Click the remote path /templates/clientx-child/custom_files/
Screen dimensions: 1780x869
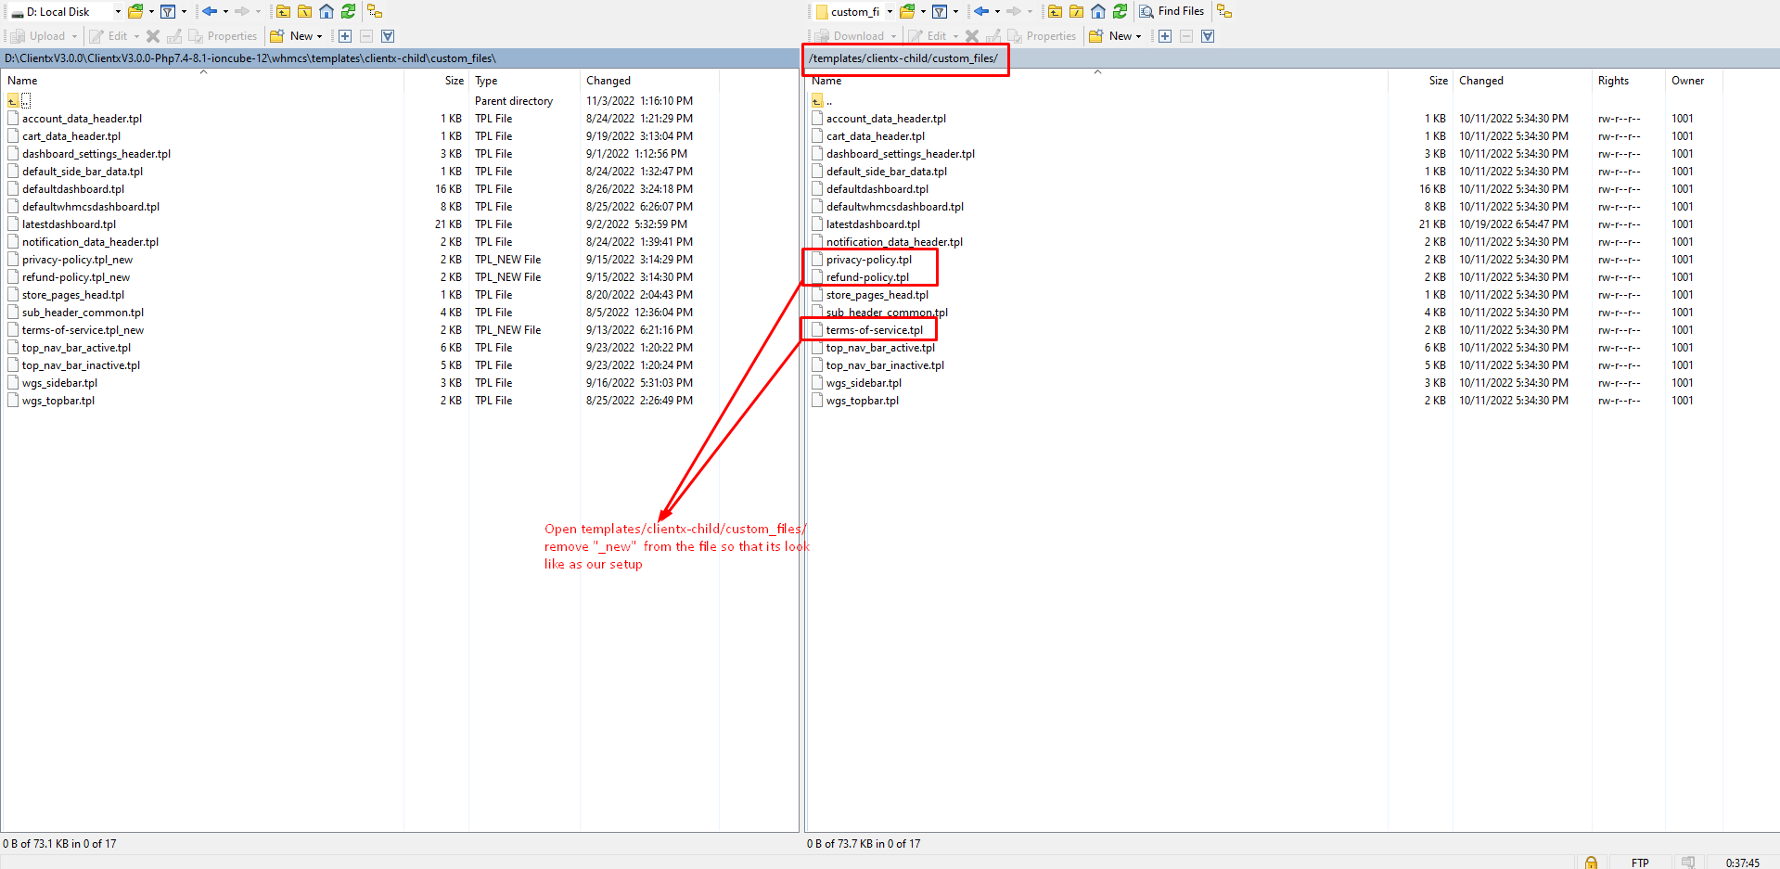tap(903, 58)
